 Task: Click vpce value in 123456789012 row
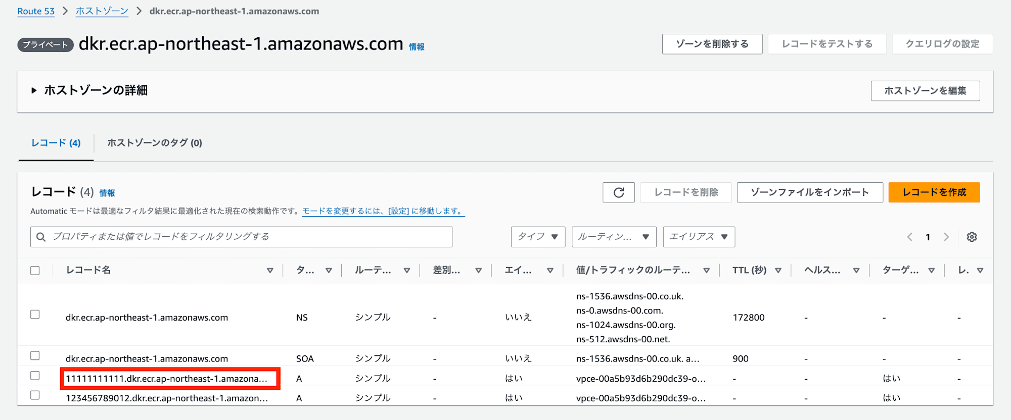[x=641, y=398]
